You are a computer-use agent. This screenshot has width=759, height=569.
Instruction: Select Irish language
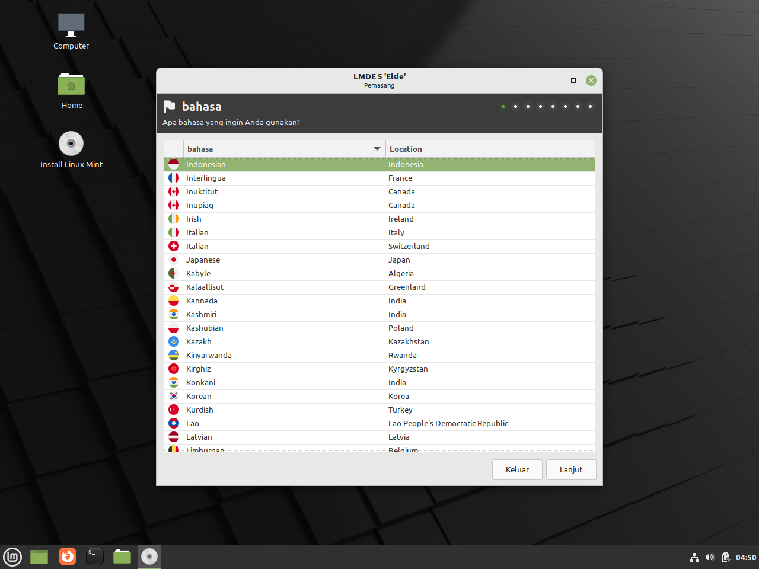(x=379, y=219)
